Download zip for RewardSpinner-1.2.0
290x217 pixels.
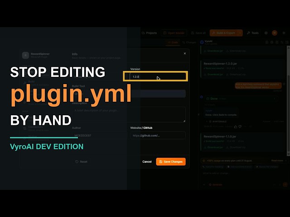(236, 74)
